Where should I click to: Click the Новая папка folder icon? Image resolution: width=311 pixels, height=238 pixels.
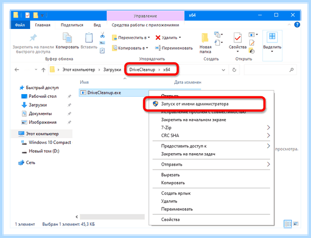pos(205,38)
